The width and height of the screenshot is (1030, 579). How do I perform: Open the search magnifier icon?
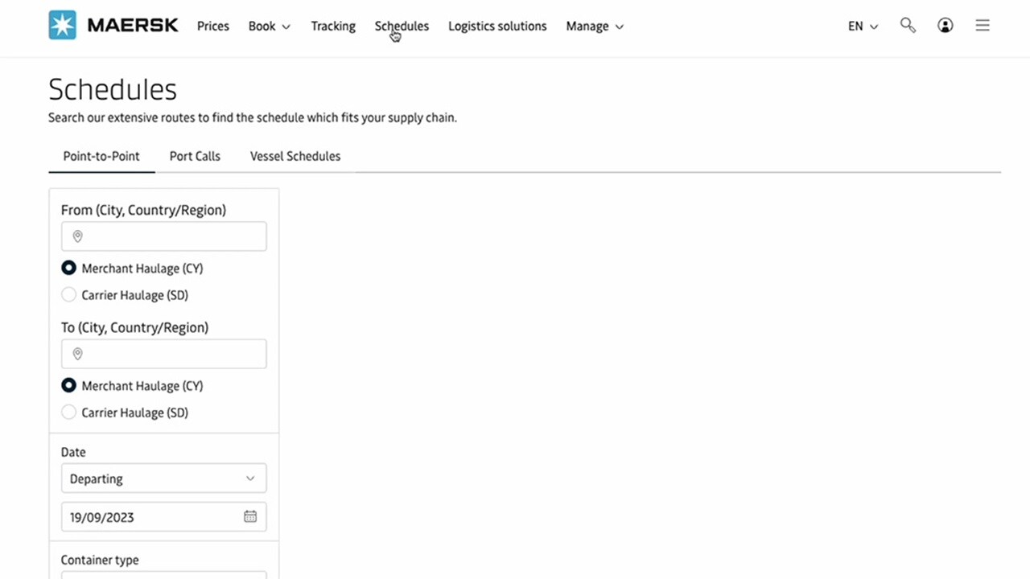908,25
